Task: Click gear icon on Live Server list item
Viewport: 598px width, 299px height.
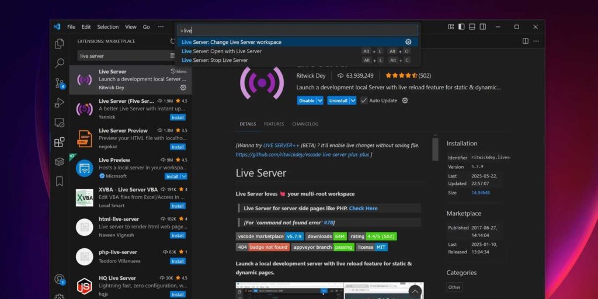Action: tap(183, 88)
